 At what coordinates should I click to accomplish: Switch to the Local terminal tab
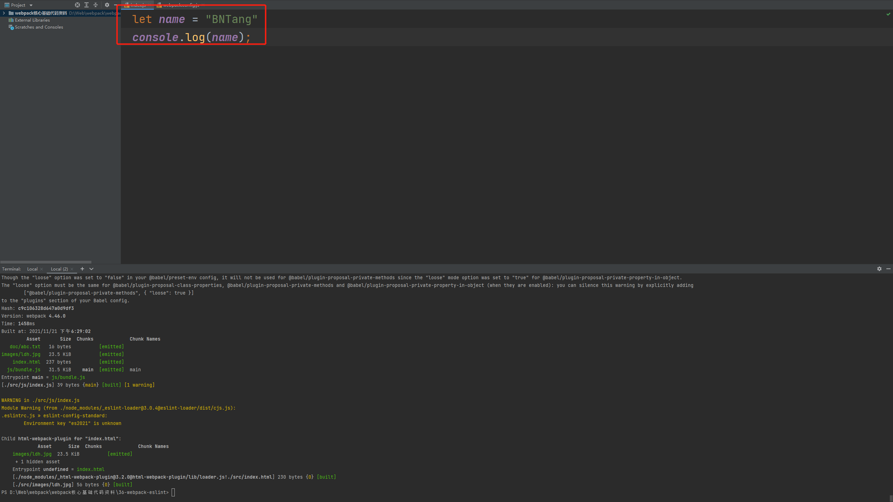pos(32,269)
